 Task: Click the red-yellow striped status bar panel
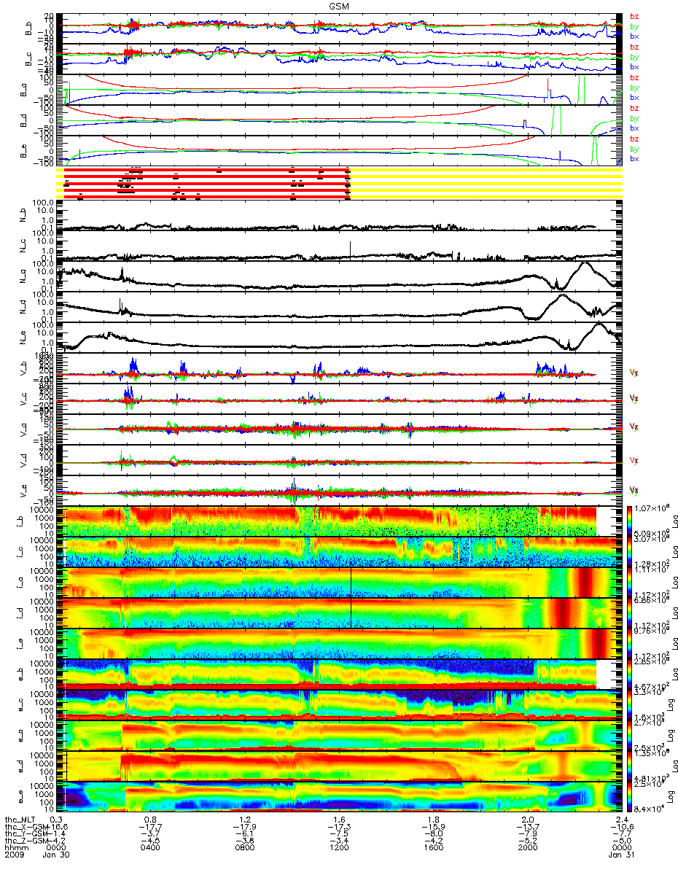[x=339, y=182]
